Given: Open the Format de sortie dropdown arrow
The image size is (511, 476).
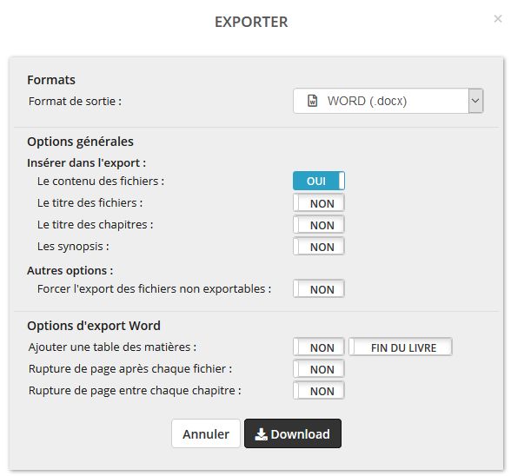Looking at the screenshot, I should coord(475,101).
